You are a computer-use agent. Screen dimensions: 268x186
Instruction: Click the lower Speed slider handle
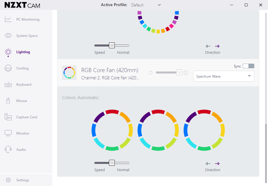coord(112,163)
